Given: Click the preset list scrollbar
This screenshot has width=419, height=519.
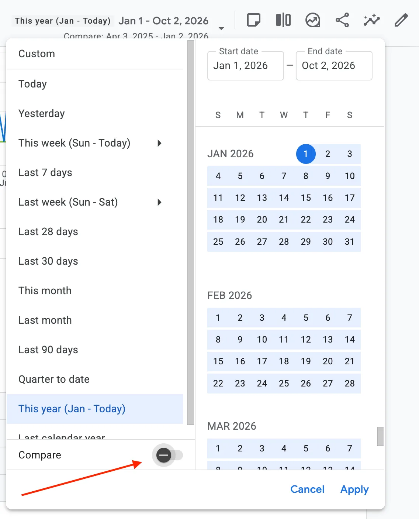Looking at the screenshot, I should coord(191,233).
